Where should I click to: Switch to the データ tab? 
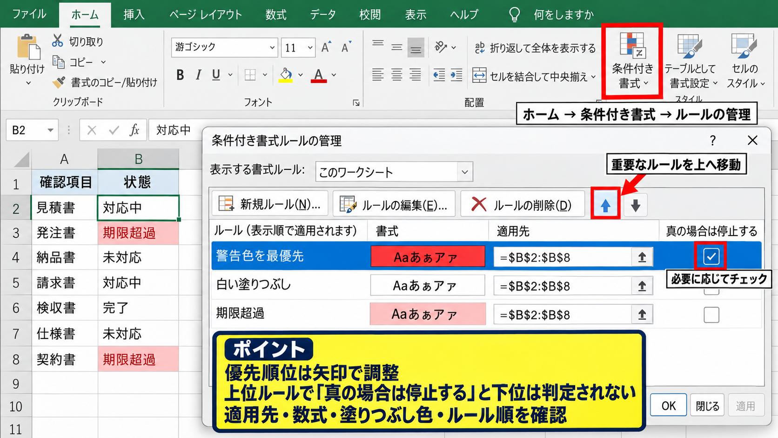[322, 14]
